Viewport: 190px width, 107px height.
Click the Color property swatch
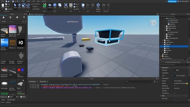pos(175,75)
